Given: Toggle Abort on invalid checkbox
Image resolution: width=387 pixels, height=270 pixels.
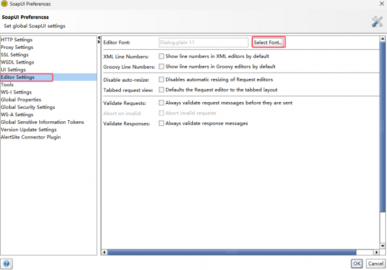Looking at the screenshot, I should [x=161, y=113].
